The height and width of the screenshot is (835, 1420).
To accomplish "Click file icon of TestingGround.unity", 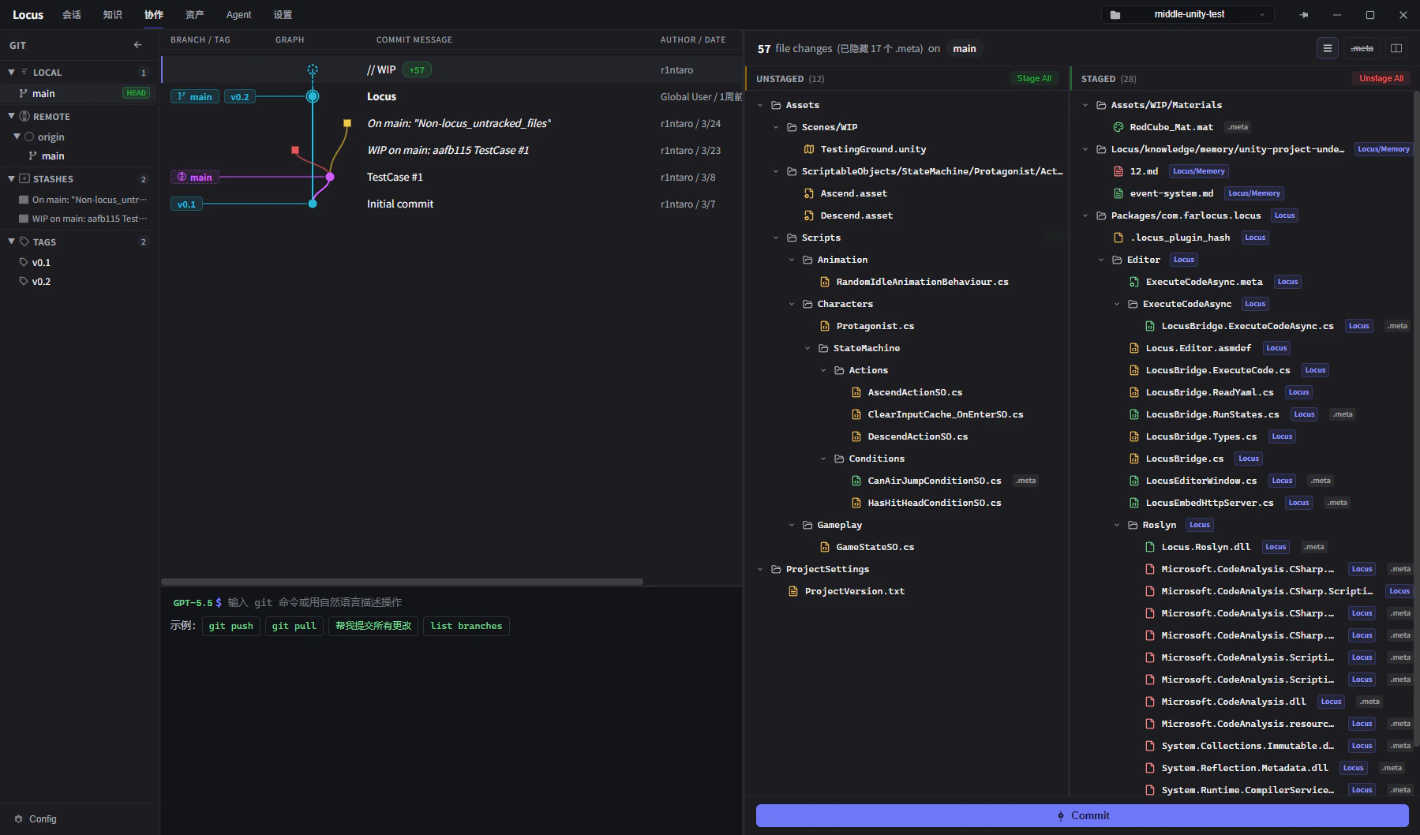I will [x=809, y=149].
